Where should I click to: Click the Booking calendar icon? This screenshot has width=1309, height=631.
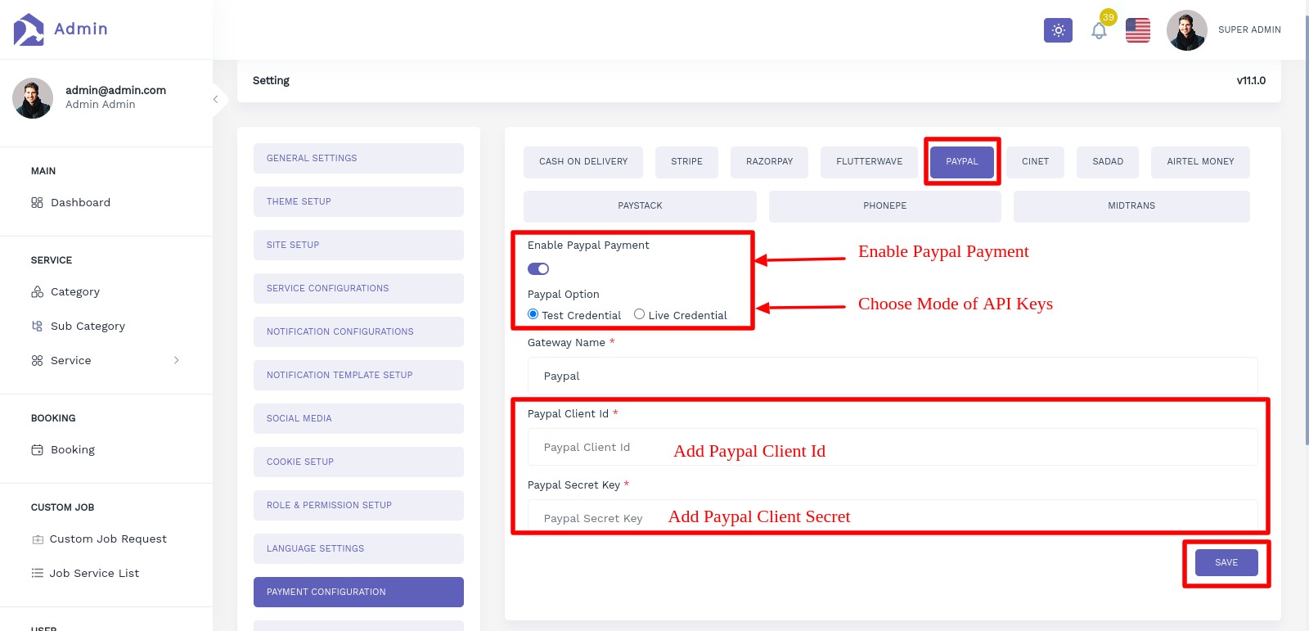coord(37,449)
